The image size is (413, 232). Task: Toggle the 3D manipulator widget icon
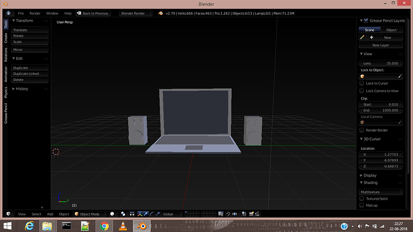(139, 214)
